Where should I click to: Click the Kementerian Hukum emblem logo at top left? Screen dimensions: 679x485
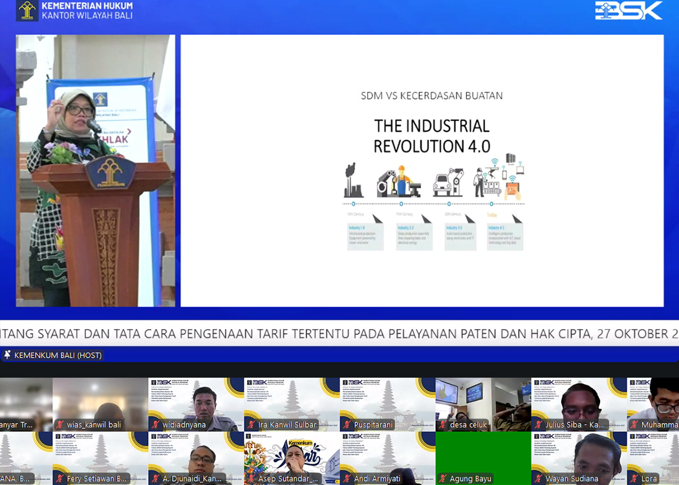coord(27,10)
